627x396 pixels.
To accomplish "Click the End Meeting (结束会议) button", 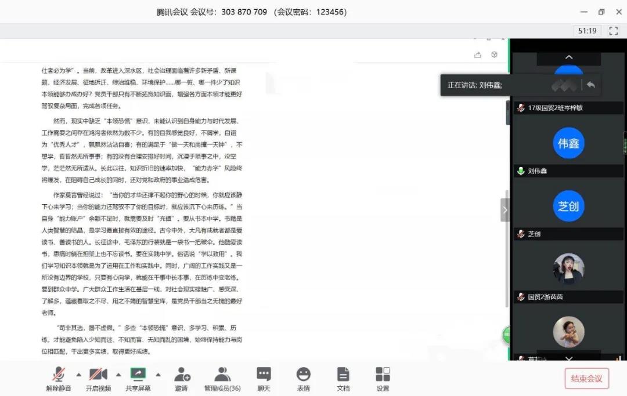I will (586, 379).
